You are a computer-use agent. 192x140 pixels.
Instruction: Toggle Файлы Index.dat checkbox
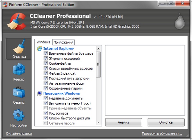pyautogui.click(x=46, y=73)
